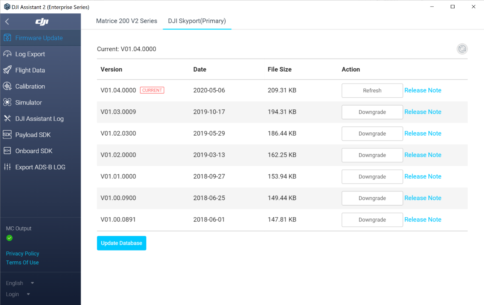Open Release Note for V01.03.0009
Screen dimensions: 484x305
tap(423, 112)
